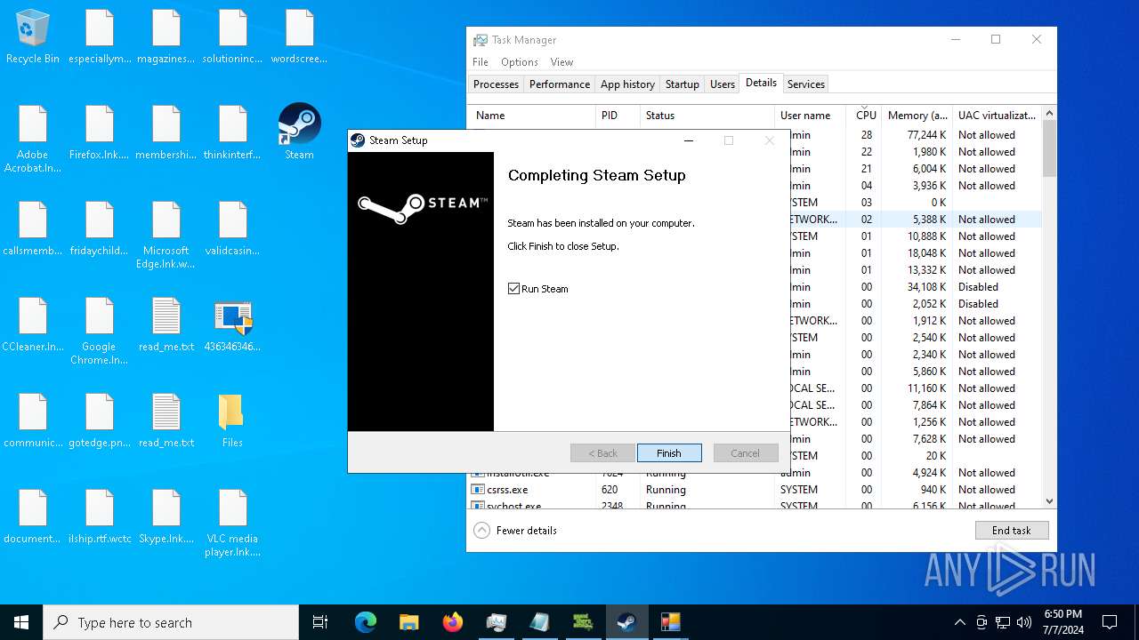Sort by the PID column header
1139x640 pixels.
618,116
